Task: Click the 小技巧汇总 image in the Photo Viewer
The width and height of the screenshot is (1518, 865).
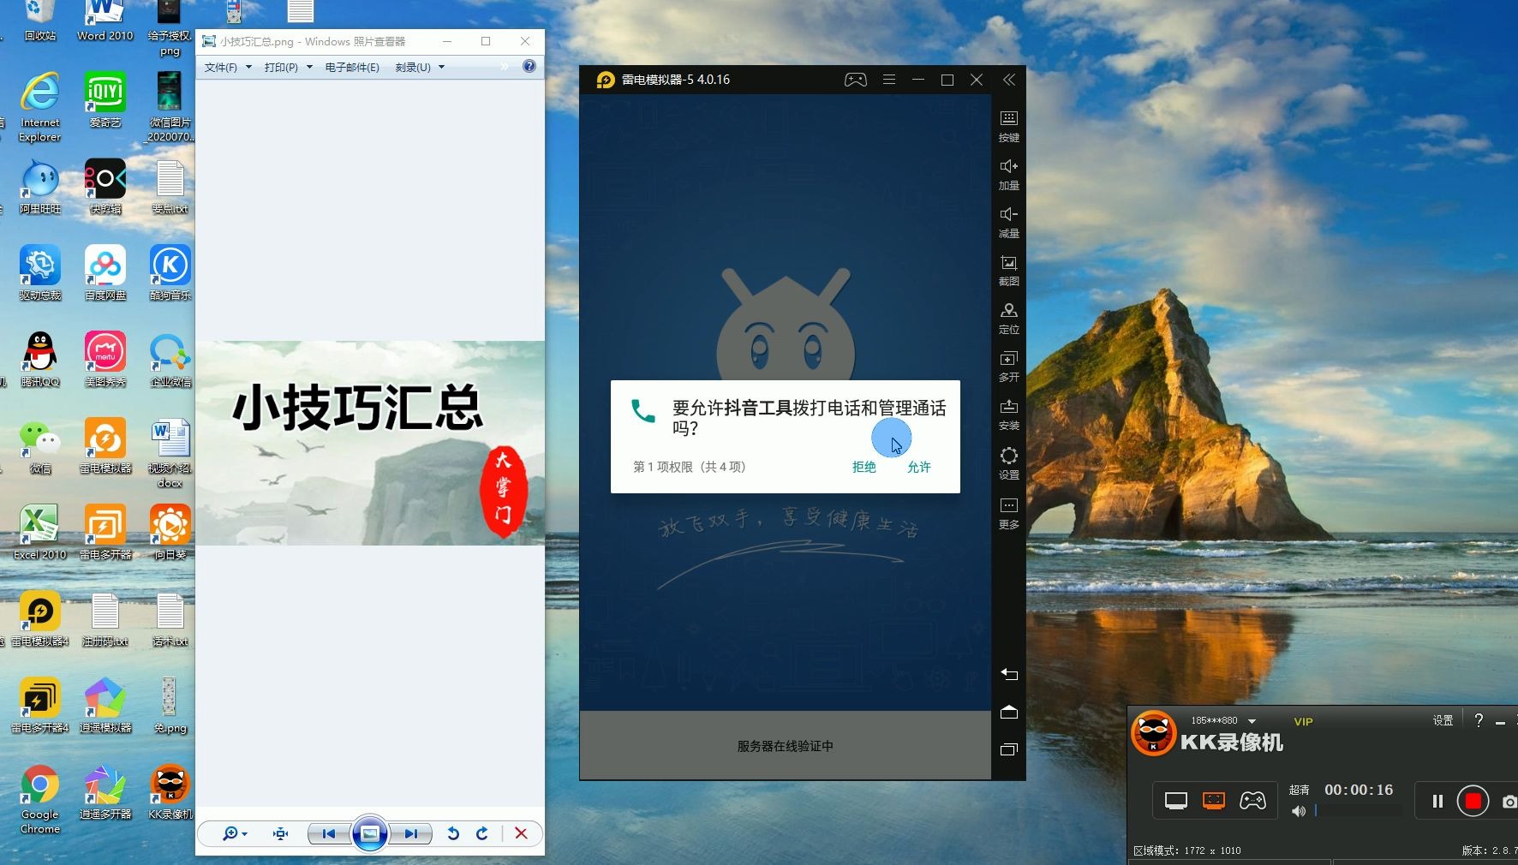Action: click(370, 443)
